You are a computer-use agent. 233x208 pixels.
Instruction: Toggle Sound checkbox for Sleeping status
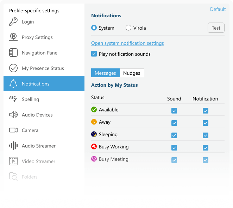174,135
